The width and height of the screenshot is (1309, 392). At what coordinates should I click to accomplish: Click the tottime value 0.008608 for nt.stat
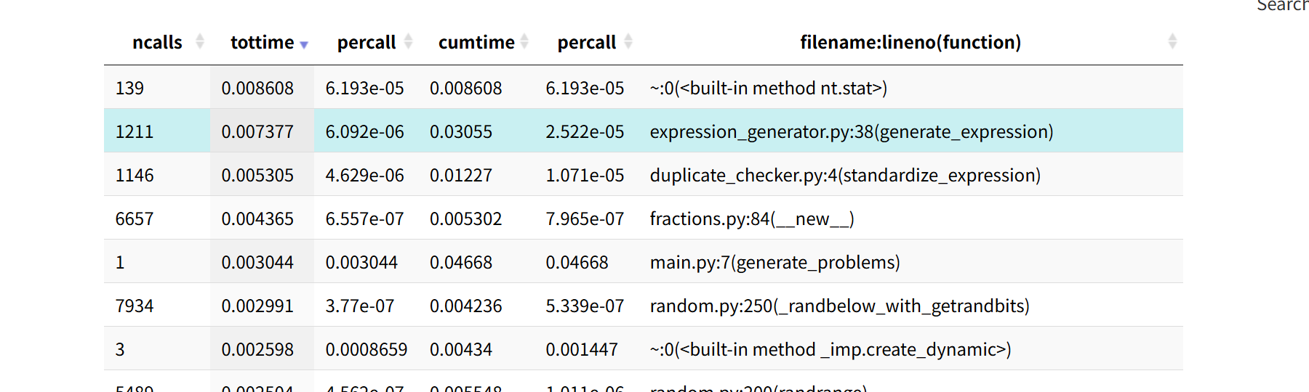tap(257, 88)
